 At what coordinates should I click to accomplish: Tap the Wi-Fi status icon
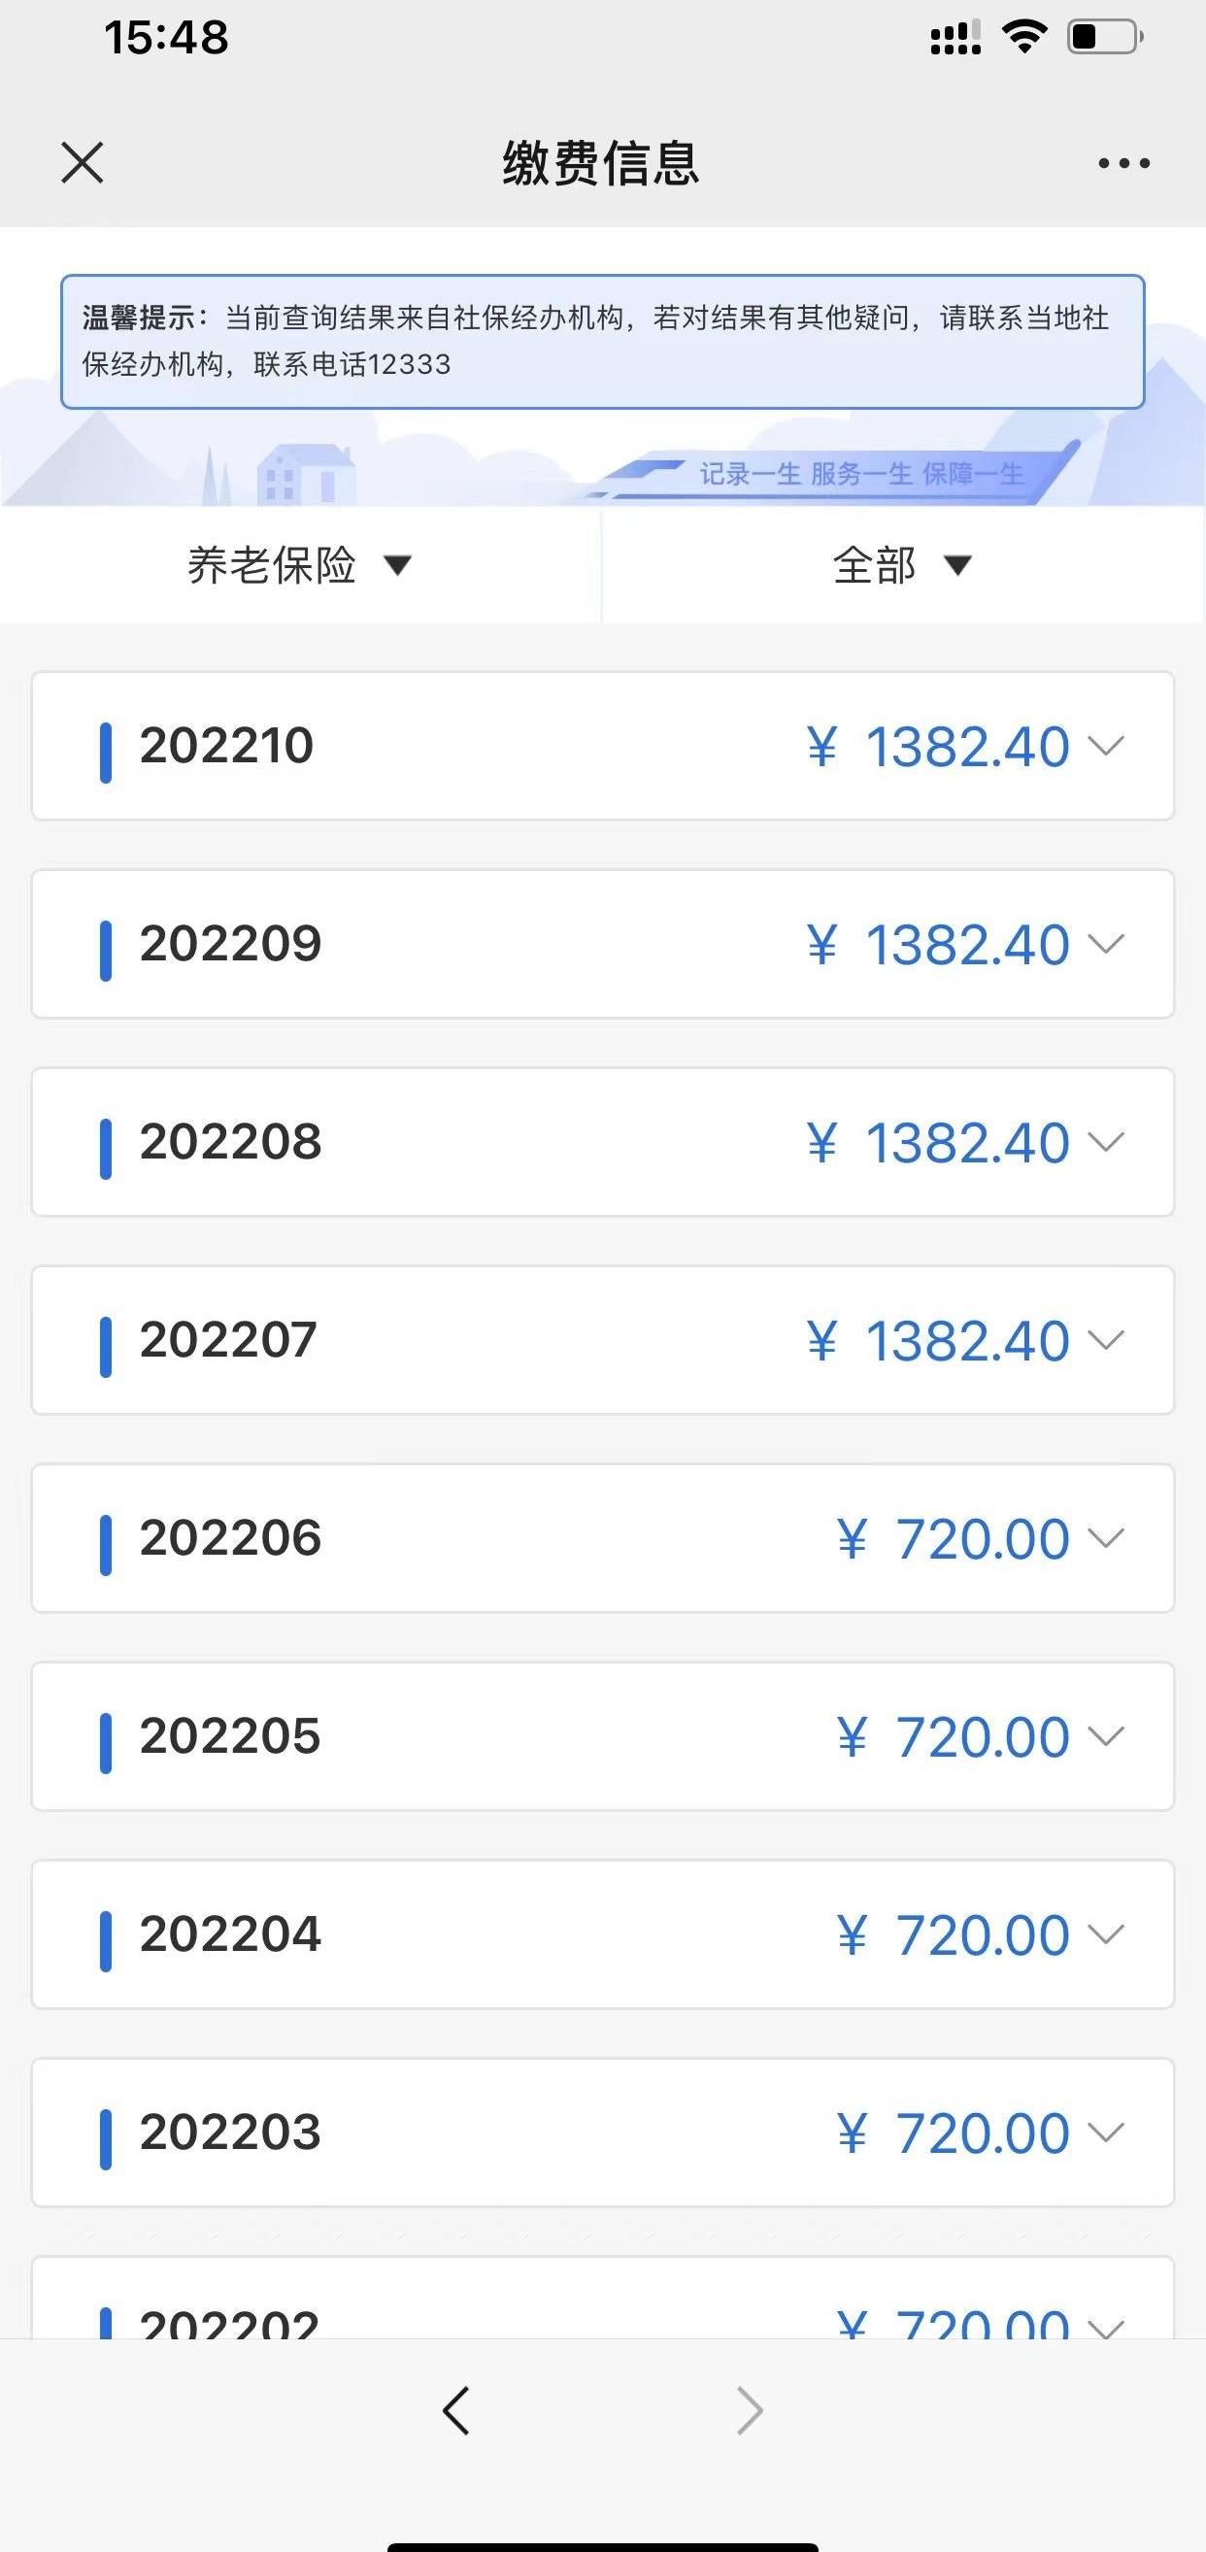pos(1024,37)
